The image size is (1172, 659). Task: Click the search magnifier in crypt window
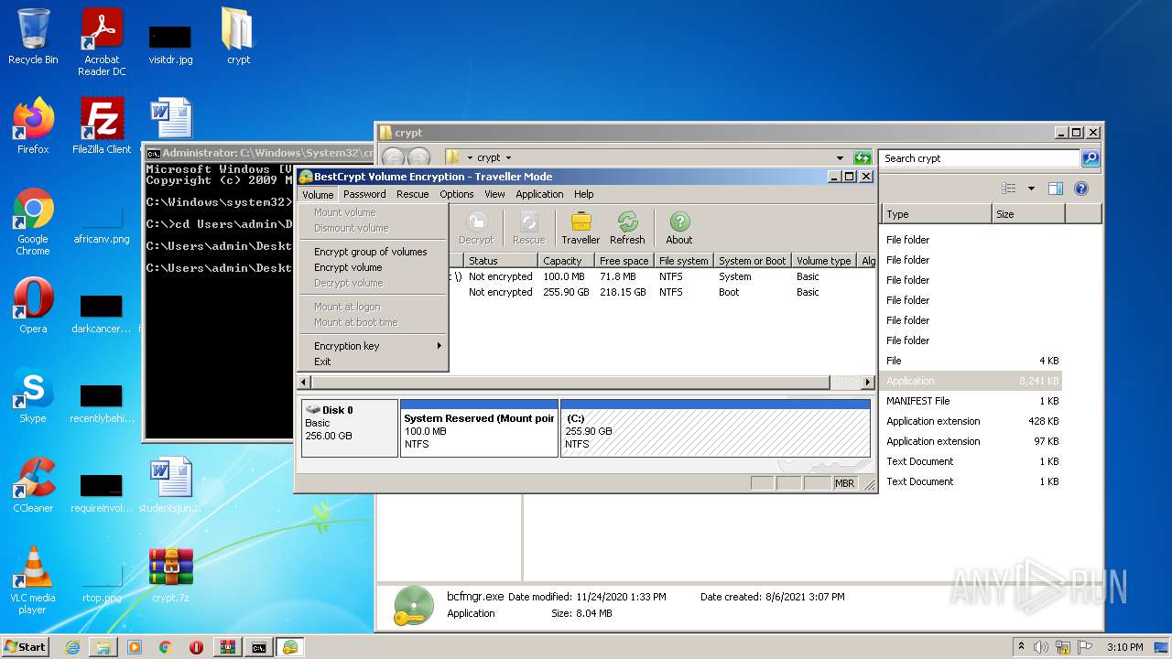(x=1090, y=158)
